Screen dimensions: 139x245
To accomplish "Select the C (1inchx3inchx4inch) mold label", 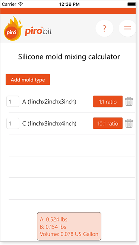I will (x=49, y=124).
